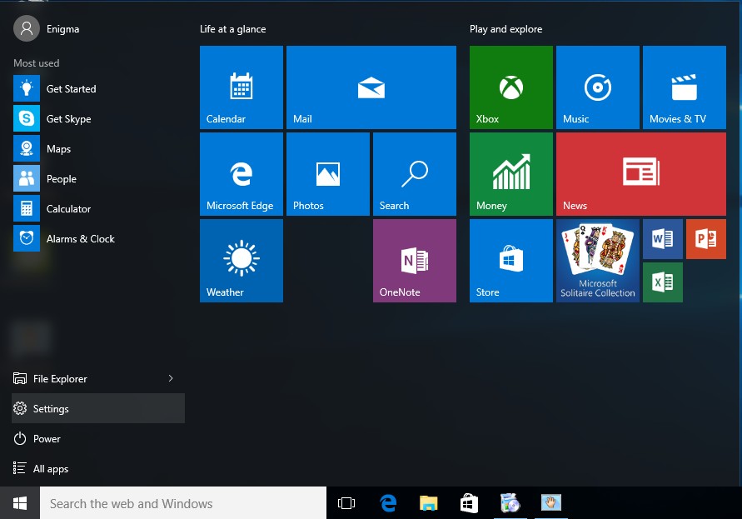Open Maps from Most used list

click(x=98, y=148)
